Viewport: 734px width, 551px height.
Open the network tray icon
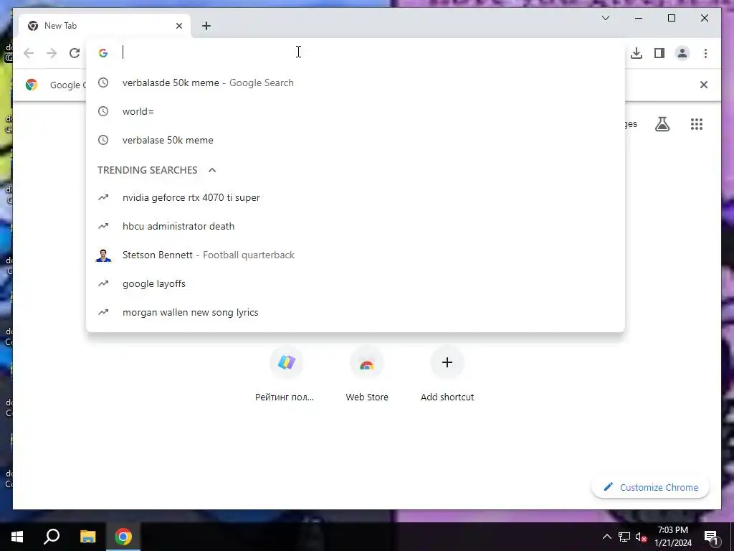click(x=624, y=537)
